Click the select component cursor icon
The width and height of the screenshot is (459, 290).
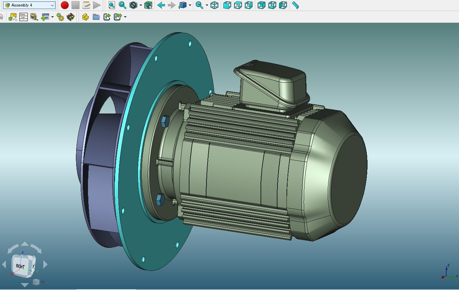(13, 17)
